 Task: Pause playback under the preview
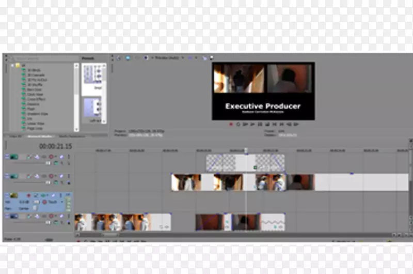(x=260, y=124)
